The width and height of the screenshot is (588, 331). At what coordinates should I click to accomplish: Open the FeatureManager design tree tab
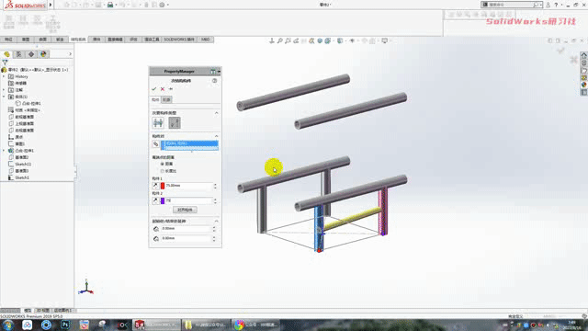click(6, 54)
